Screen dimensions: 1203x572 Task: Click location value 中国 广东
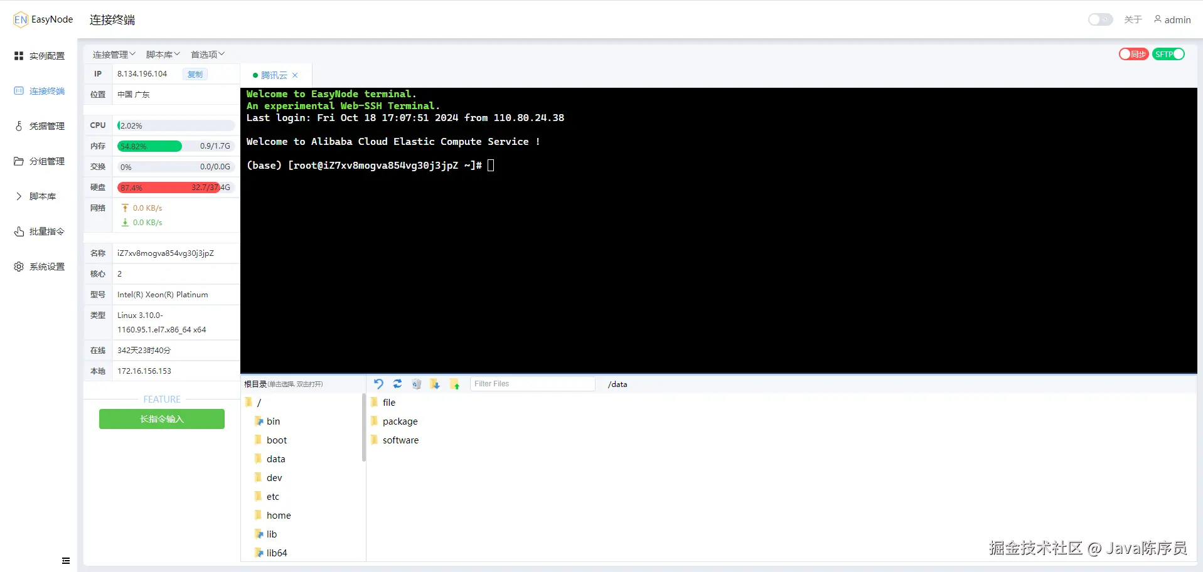tap(134, 95)
